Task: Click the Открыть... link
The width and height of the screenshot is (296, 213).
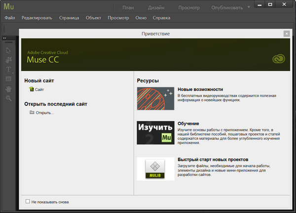Action: point(45,113)
